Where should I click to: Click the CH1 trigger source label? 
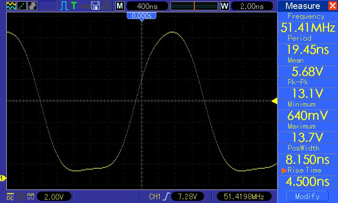point(155,197)
